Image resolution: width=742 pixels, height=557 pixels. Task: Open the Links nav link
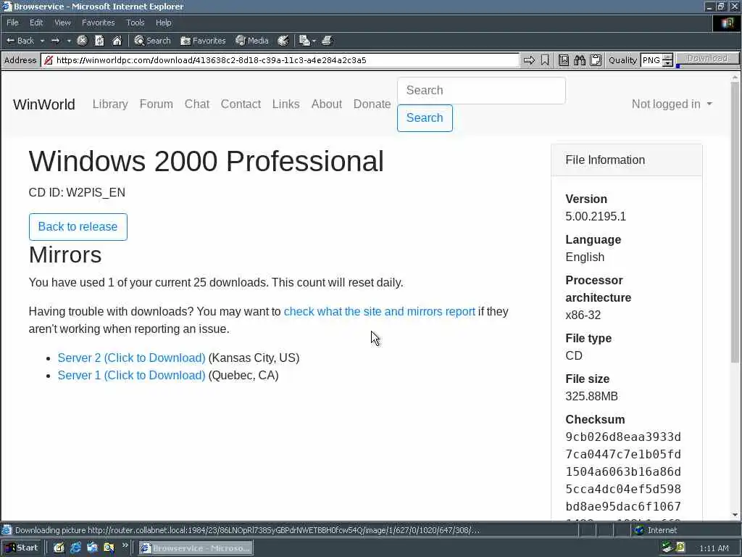[x=285, y=104]
